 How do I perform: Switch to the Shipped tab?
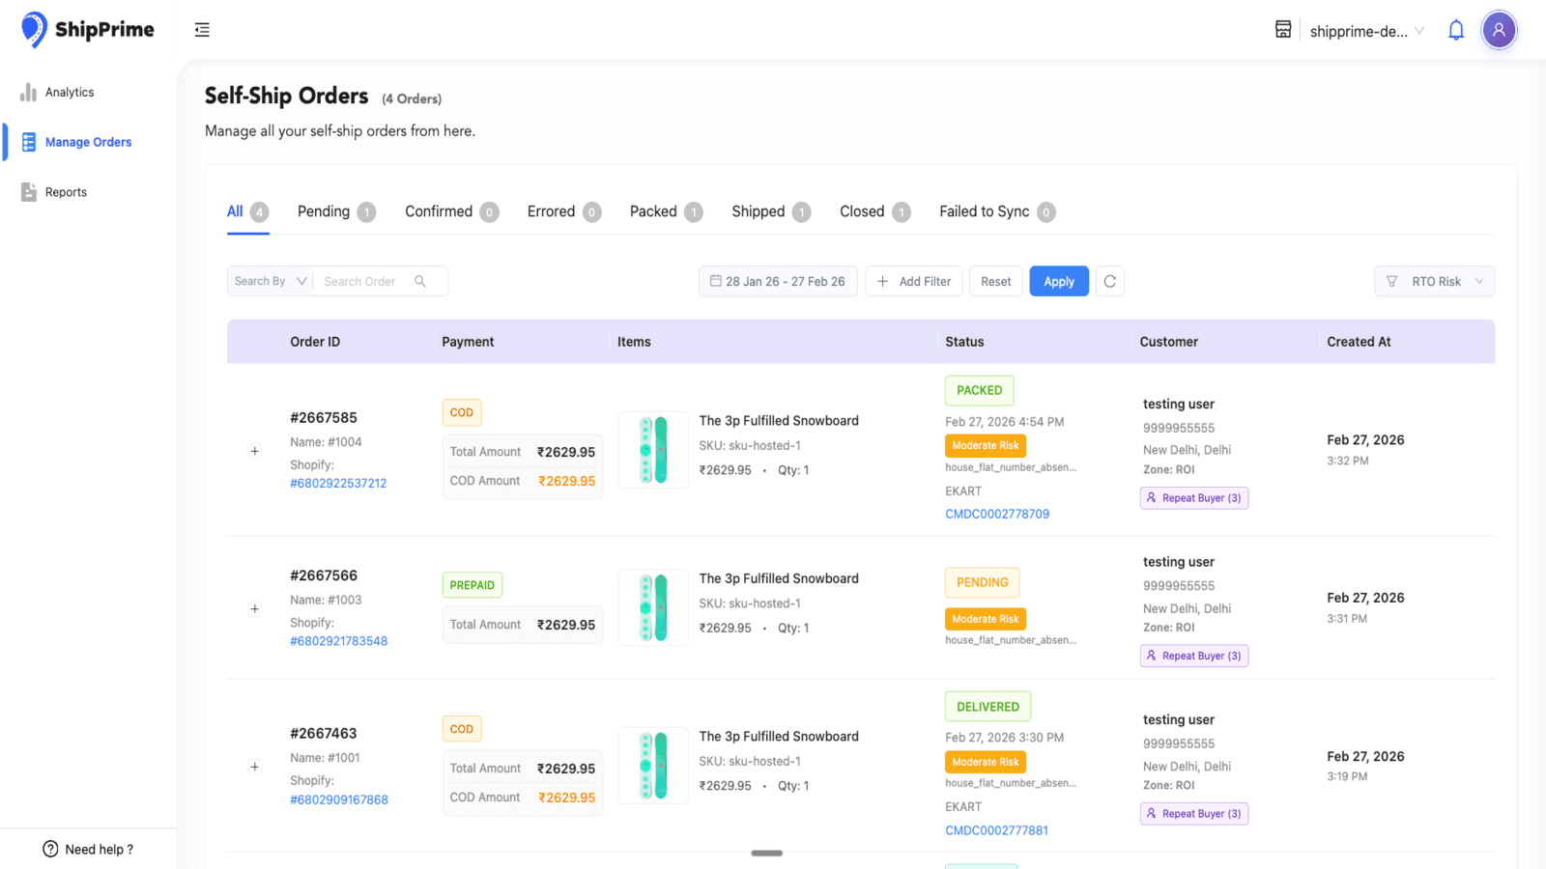click(x=771, y=211)
